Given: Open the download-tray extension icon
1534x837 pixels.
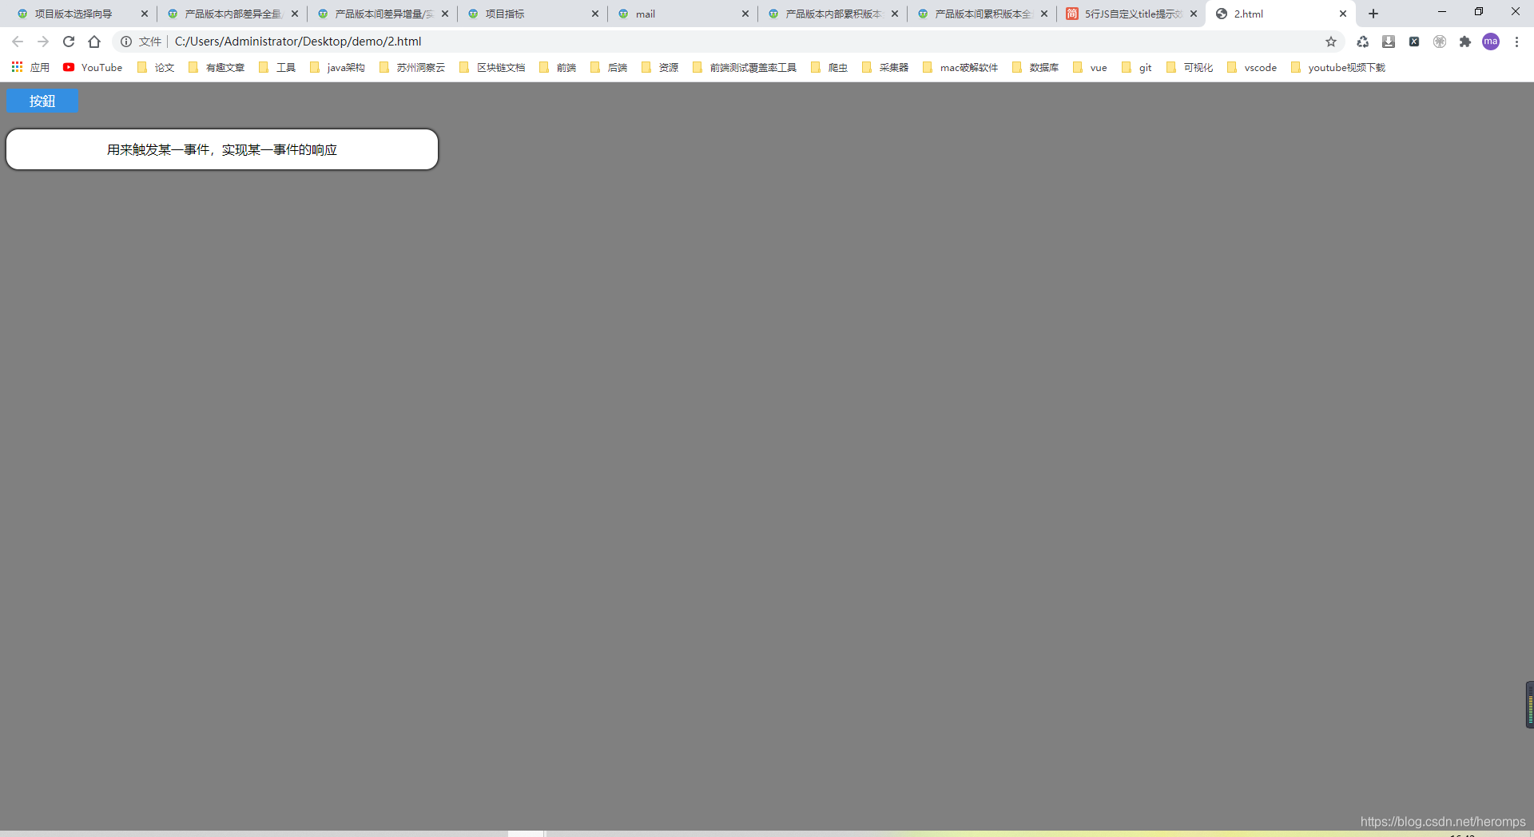Looking at the screenshot, I should [1389, 42].
